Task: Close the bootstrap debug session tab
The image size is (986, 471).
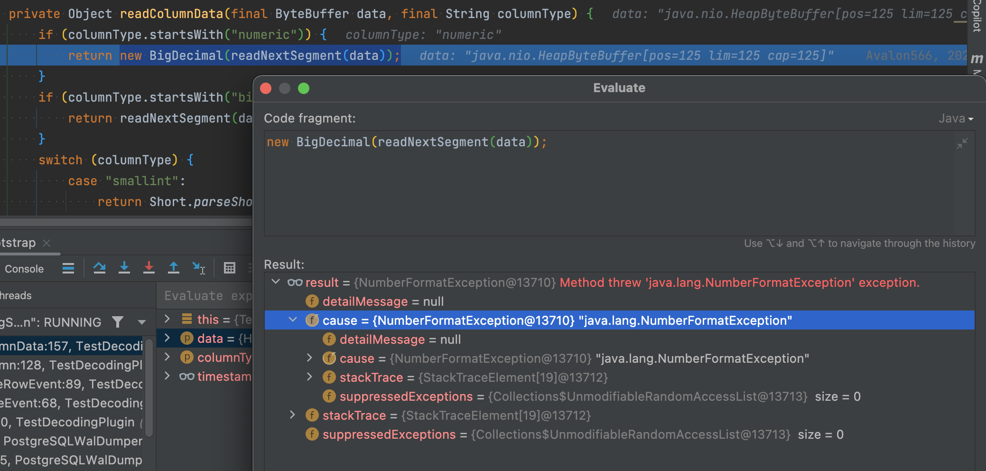Action: click(x=47, y=243)
